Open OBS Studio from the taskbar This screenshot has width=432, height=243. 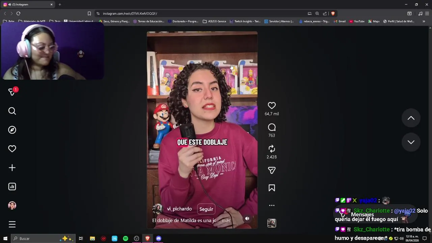click(x=136, y=239)
